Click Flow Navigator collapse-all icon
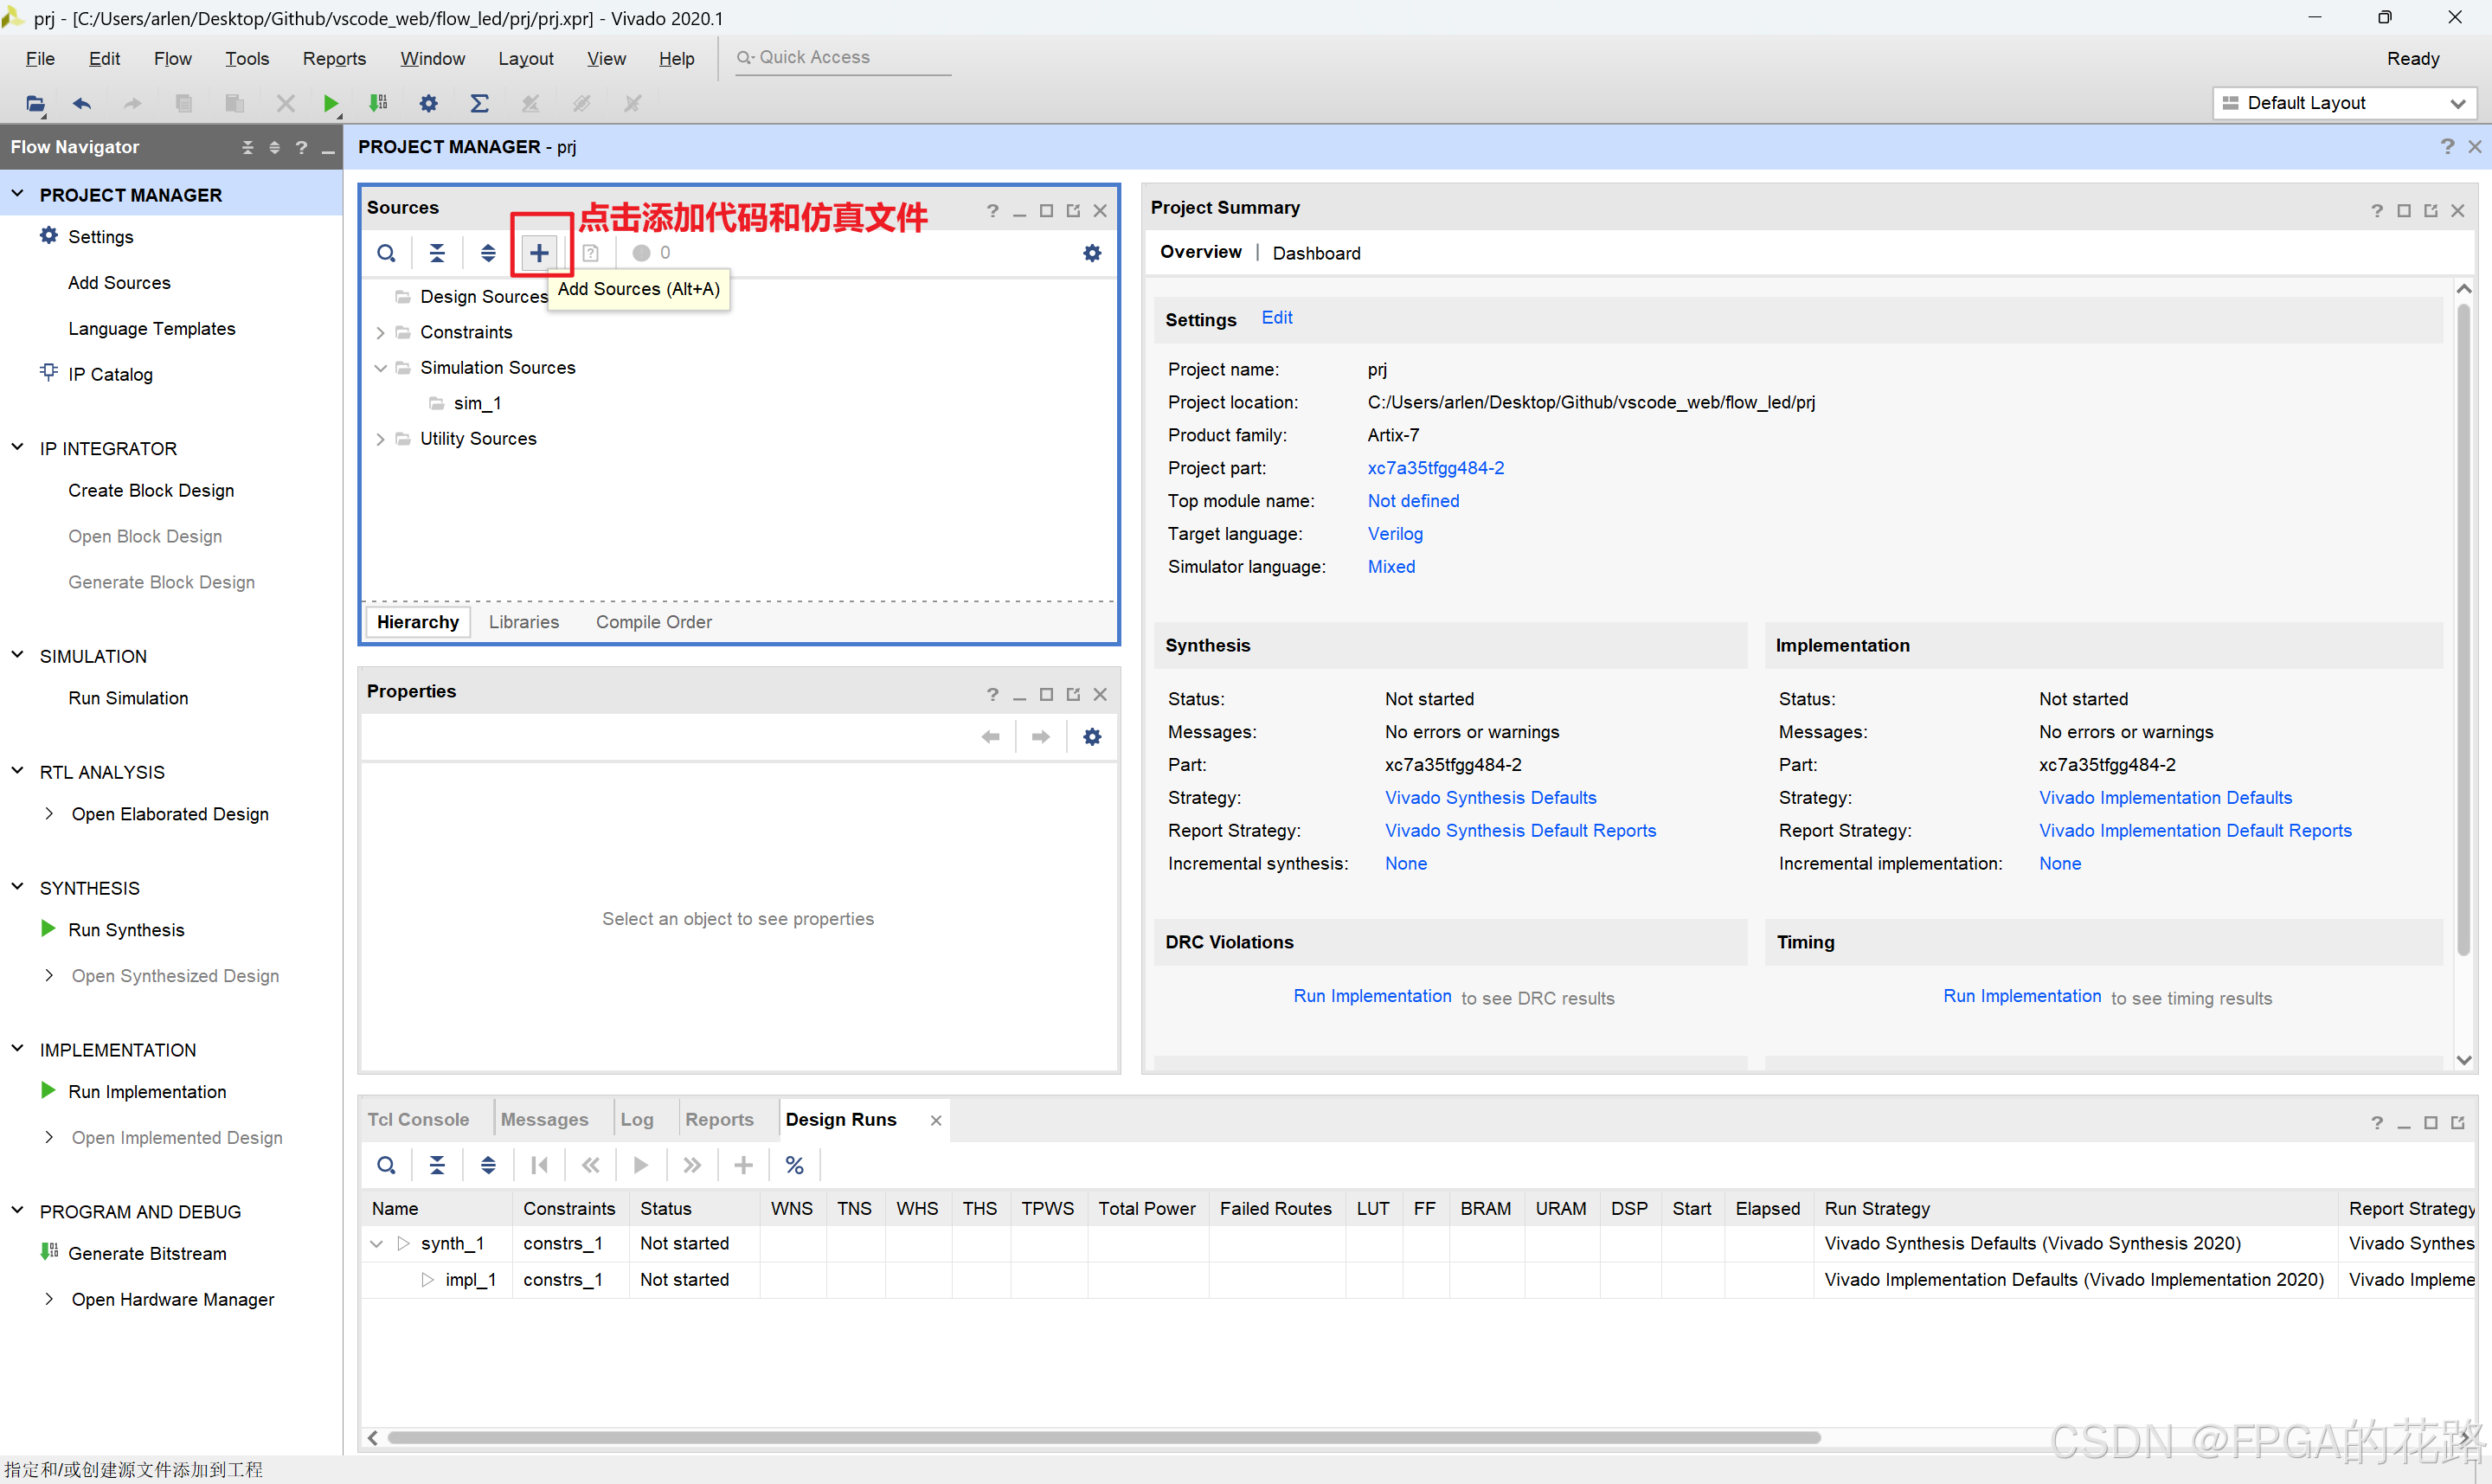This screenshot has width=2492, height=1484. click(x=248, y=147)
